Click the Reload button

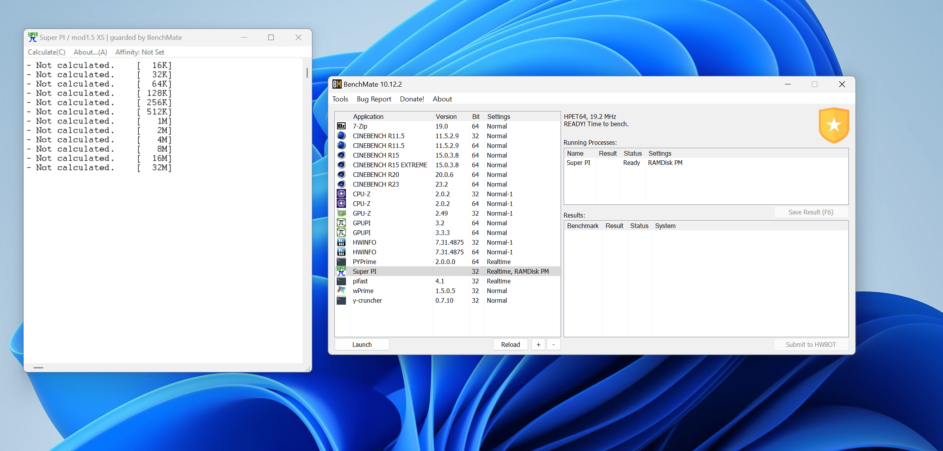(510, 345)
